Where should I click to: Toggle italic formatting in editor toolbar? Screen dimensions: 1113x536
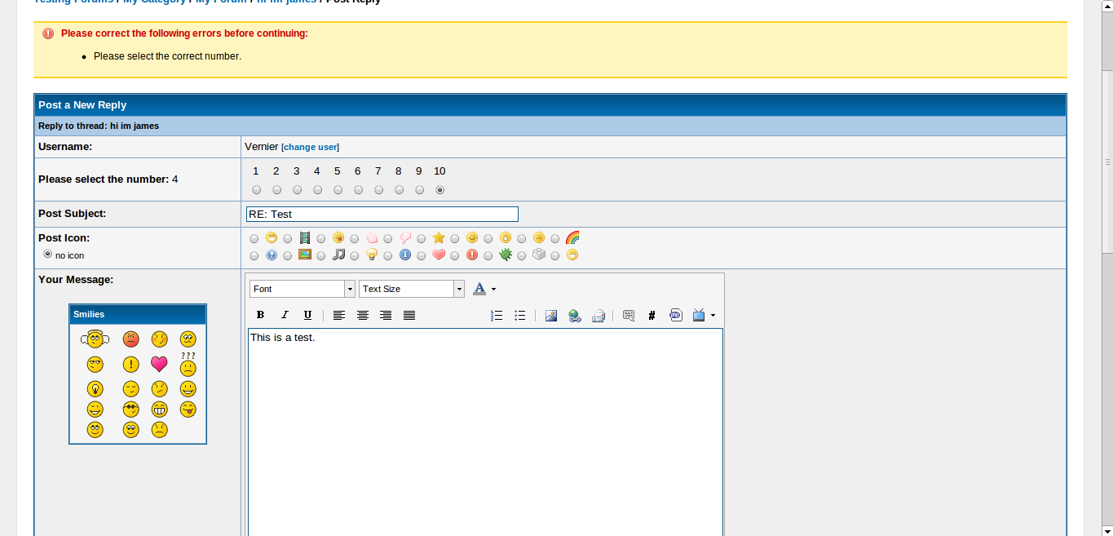(x=285, y=315)
